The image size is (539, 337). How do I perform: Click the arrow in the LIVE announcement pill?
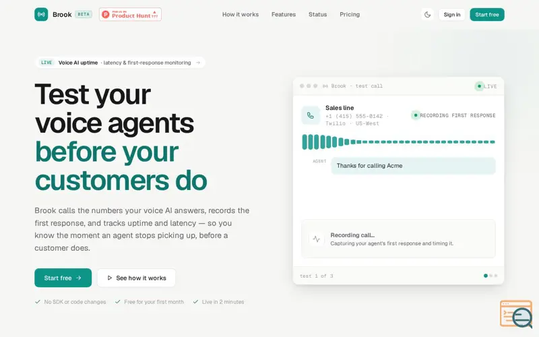pos(198,63)
